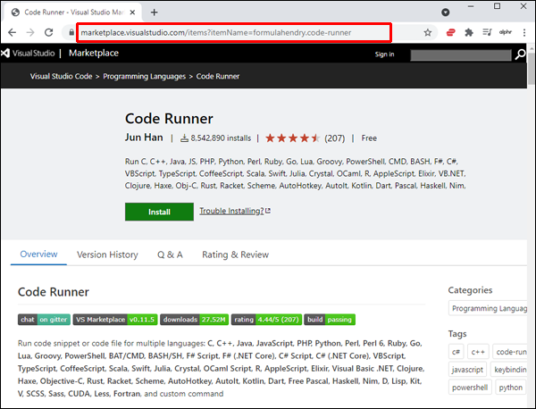Click the Code Runner main title heading

tap(169, 119)
